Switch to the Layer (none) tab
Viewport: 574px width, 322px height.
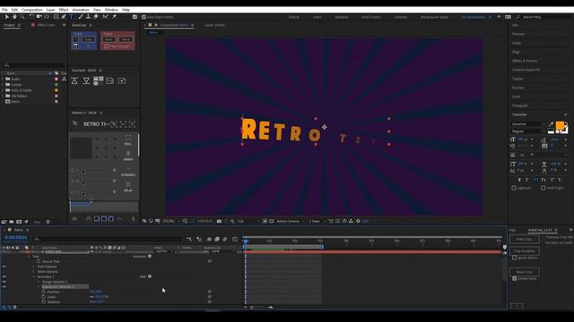pos(214,25)
